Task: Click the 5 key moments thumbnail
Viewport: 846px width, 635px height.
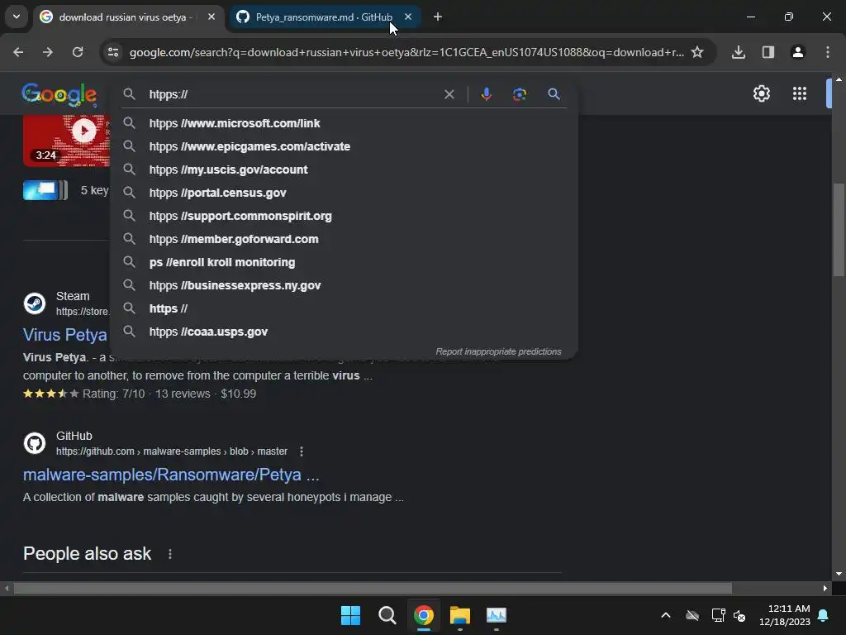Action: pos(45,190)
